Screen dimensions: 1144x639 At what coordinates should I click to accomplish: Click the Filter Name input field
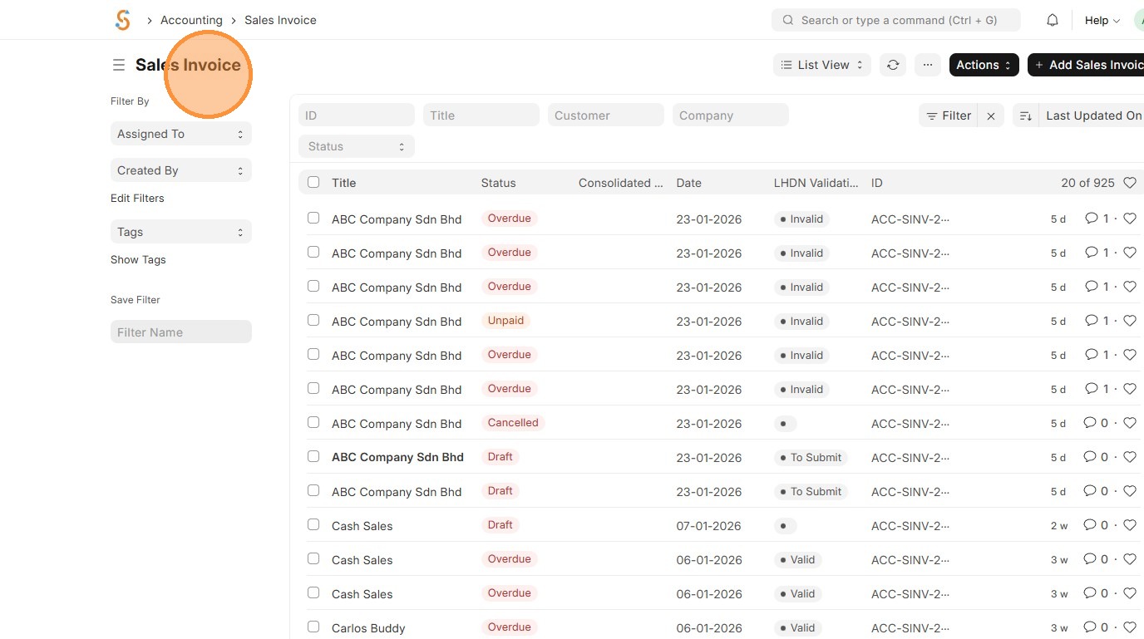tap(180, 332)
